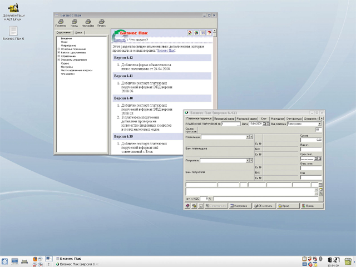The width and height of the screenshot is (356, 267).
Task: Click the clock in the system tray
Action: (x=334, y=261)
